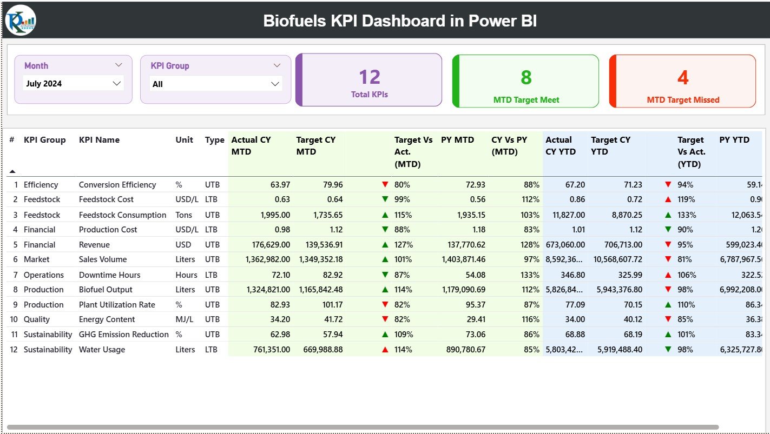
Task: Click the dashboard logo icon top-left
Action: (x=19, y=20)
